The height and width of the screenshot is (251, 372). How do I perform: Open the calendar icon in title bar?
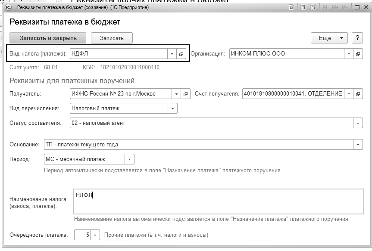[x=313, y=7]
